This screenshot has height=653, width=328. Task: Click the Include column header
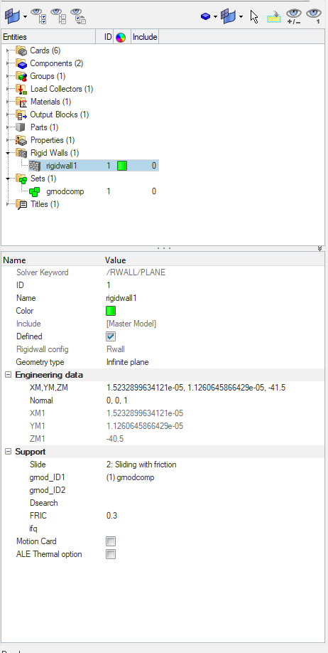145,37
